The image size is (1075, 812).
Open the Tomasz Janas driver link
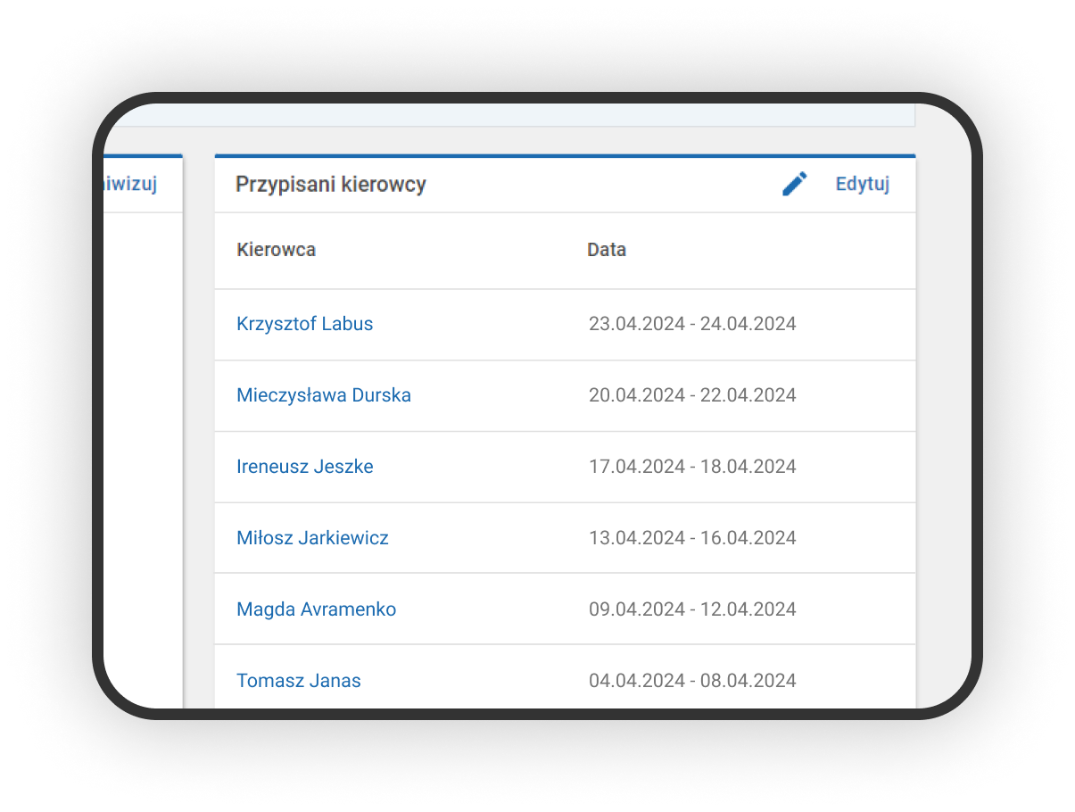click(x=298, y=681)
